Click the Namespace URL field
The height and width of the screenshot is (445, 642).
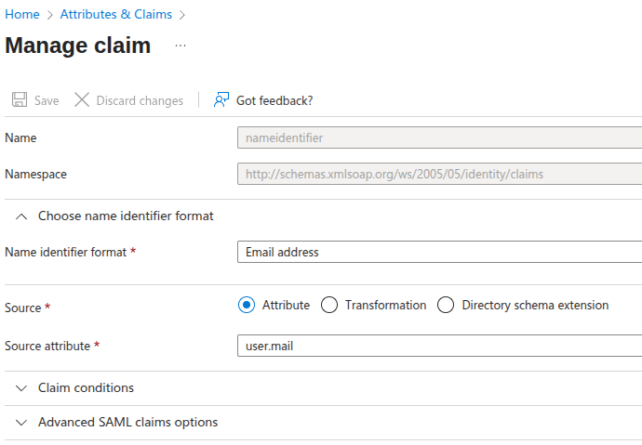pos(439,174)
